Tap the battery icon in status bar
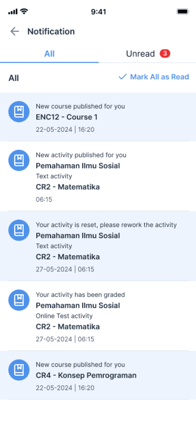Viewport: 196px width, 429px height. (183, 11)
